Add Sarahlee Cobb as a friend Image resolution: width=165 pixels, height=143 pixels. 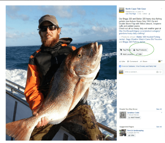click(134, 117)
